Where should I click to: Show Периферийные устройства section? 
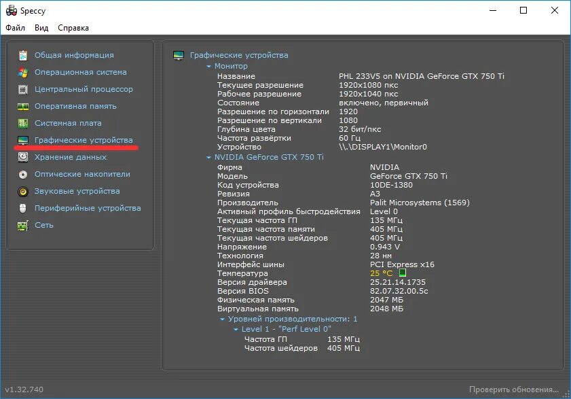[88, 208]
